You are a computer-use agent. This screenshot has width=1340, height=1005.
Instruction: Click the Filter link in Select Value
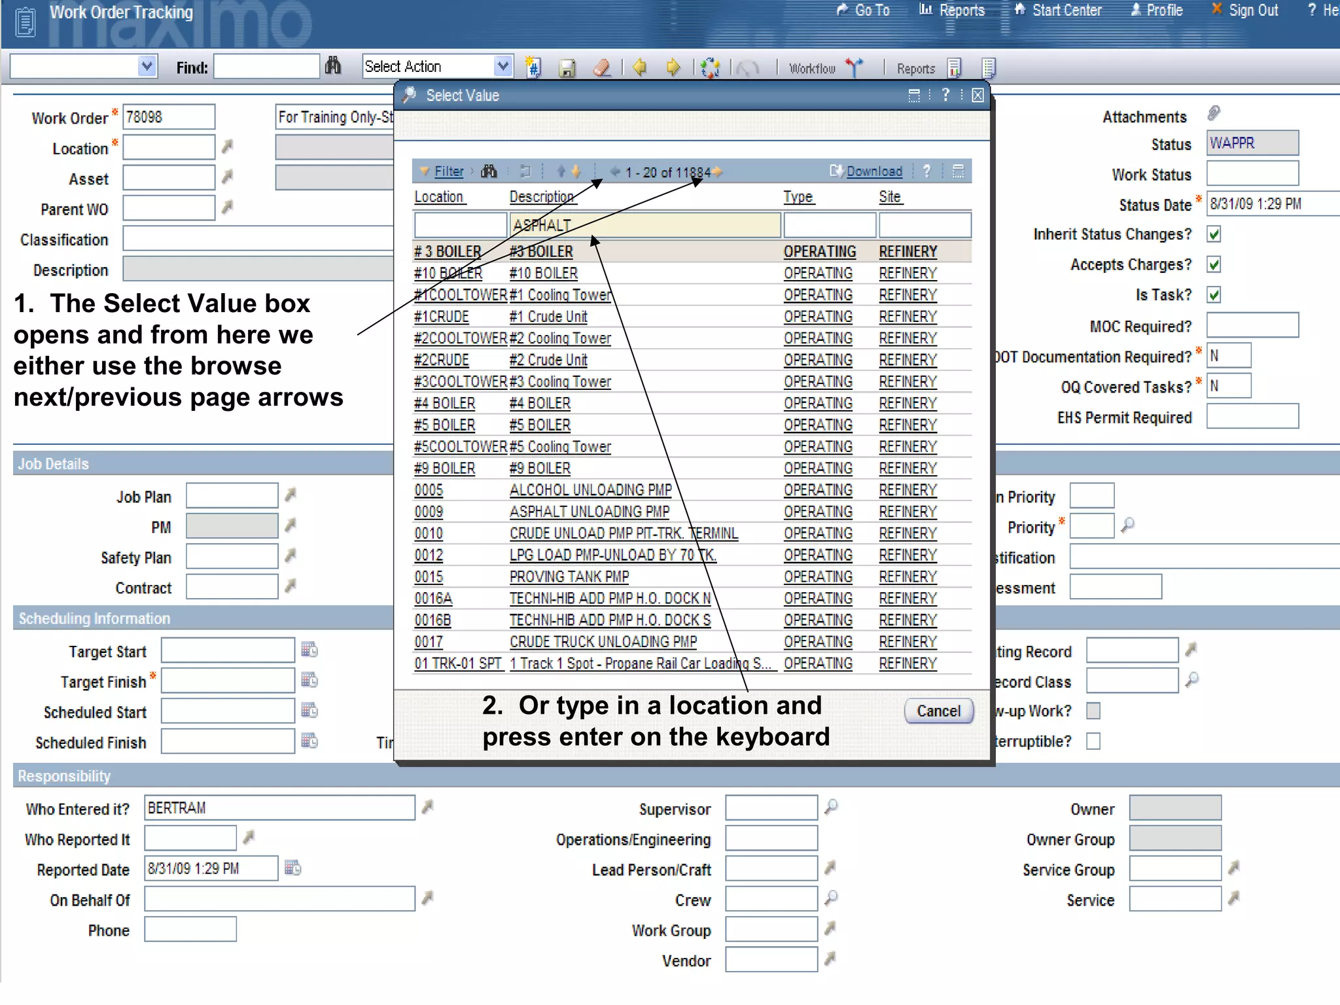[449, 171]
